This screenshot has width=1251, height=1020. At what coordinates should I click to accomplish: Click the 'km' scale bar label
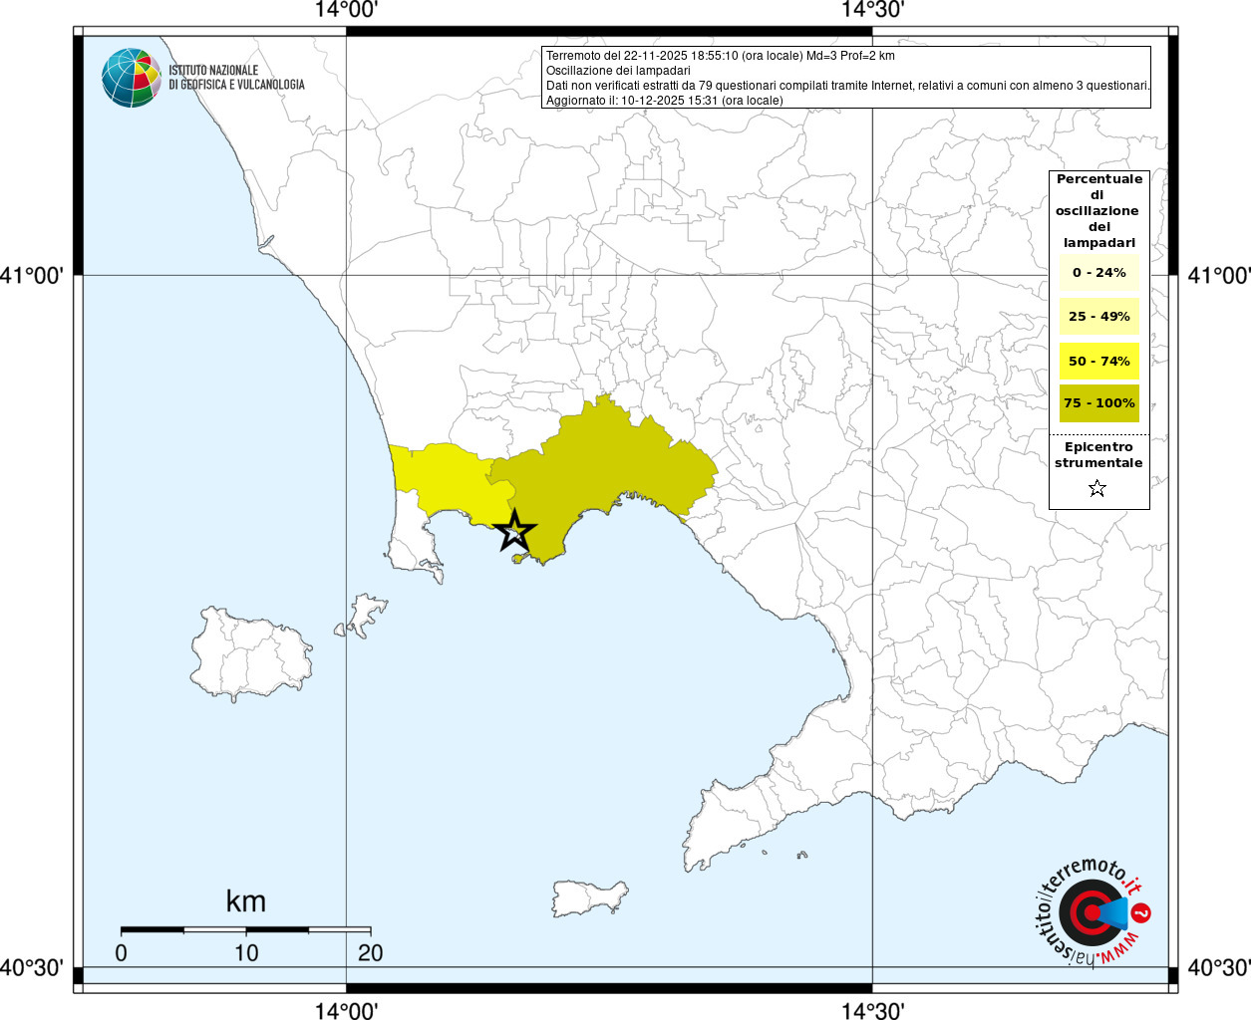pyautogui.click(x=245, y=901)
